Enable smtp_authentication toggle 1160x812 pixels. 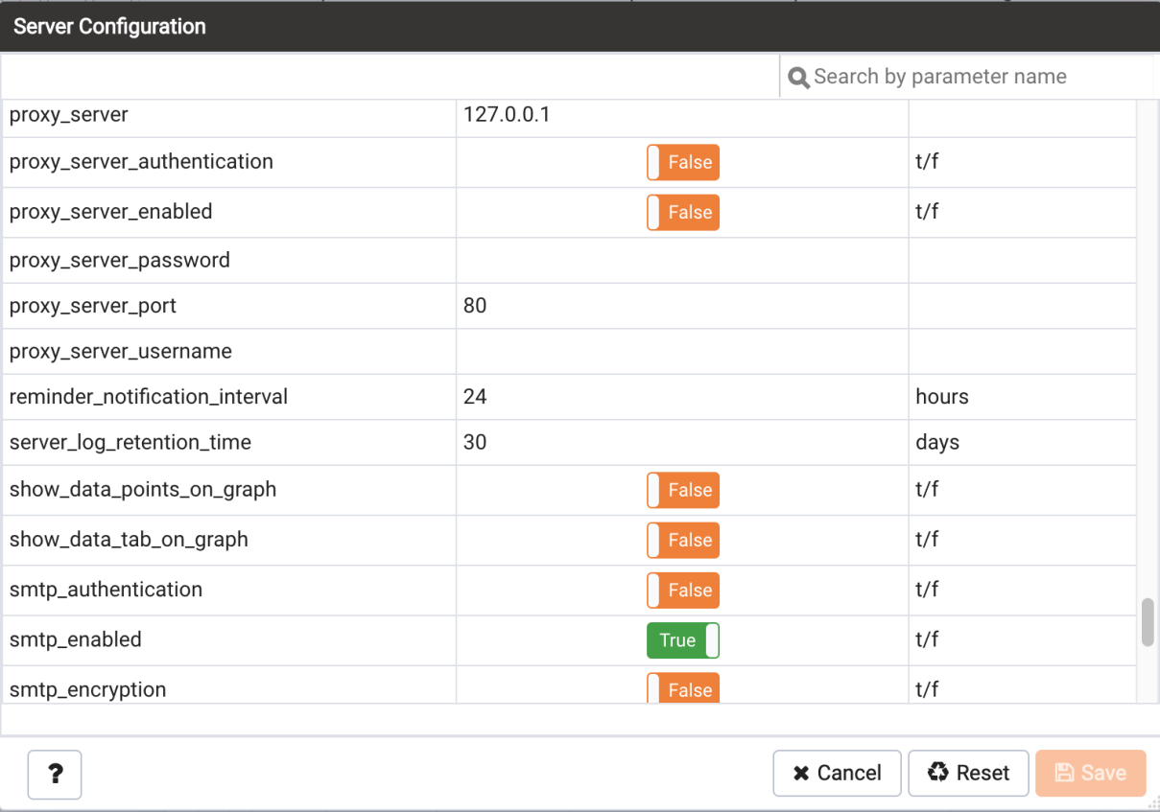[x=683, y=591]
